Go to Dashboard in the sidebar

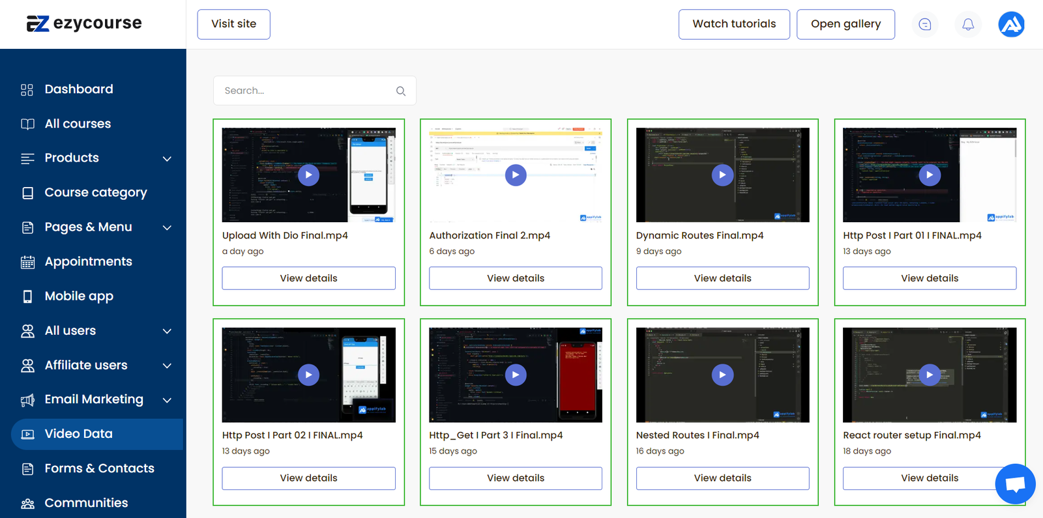78,89
